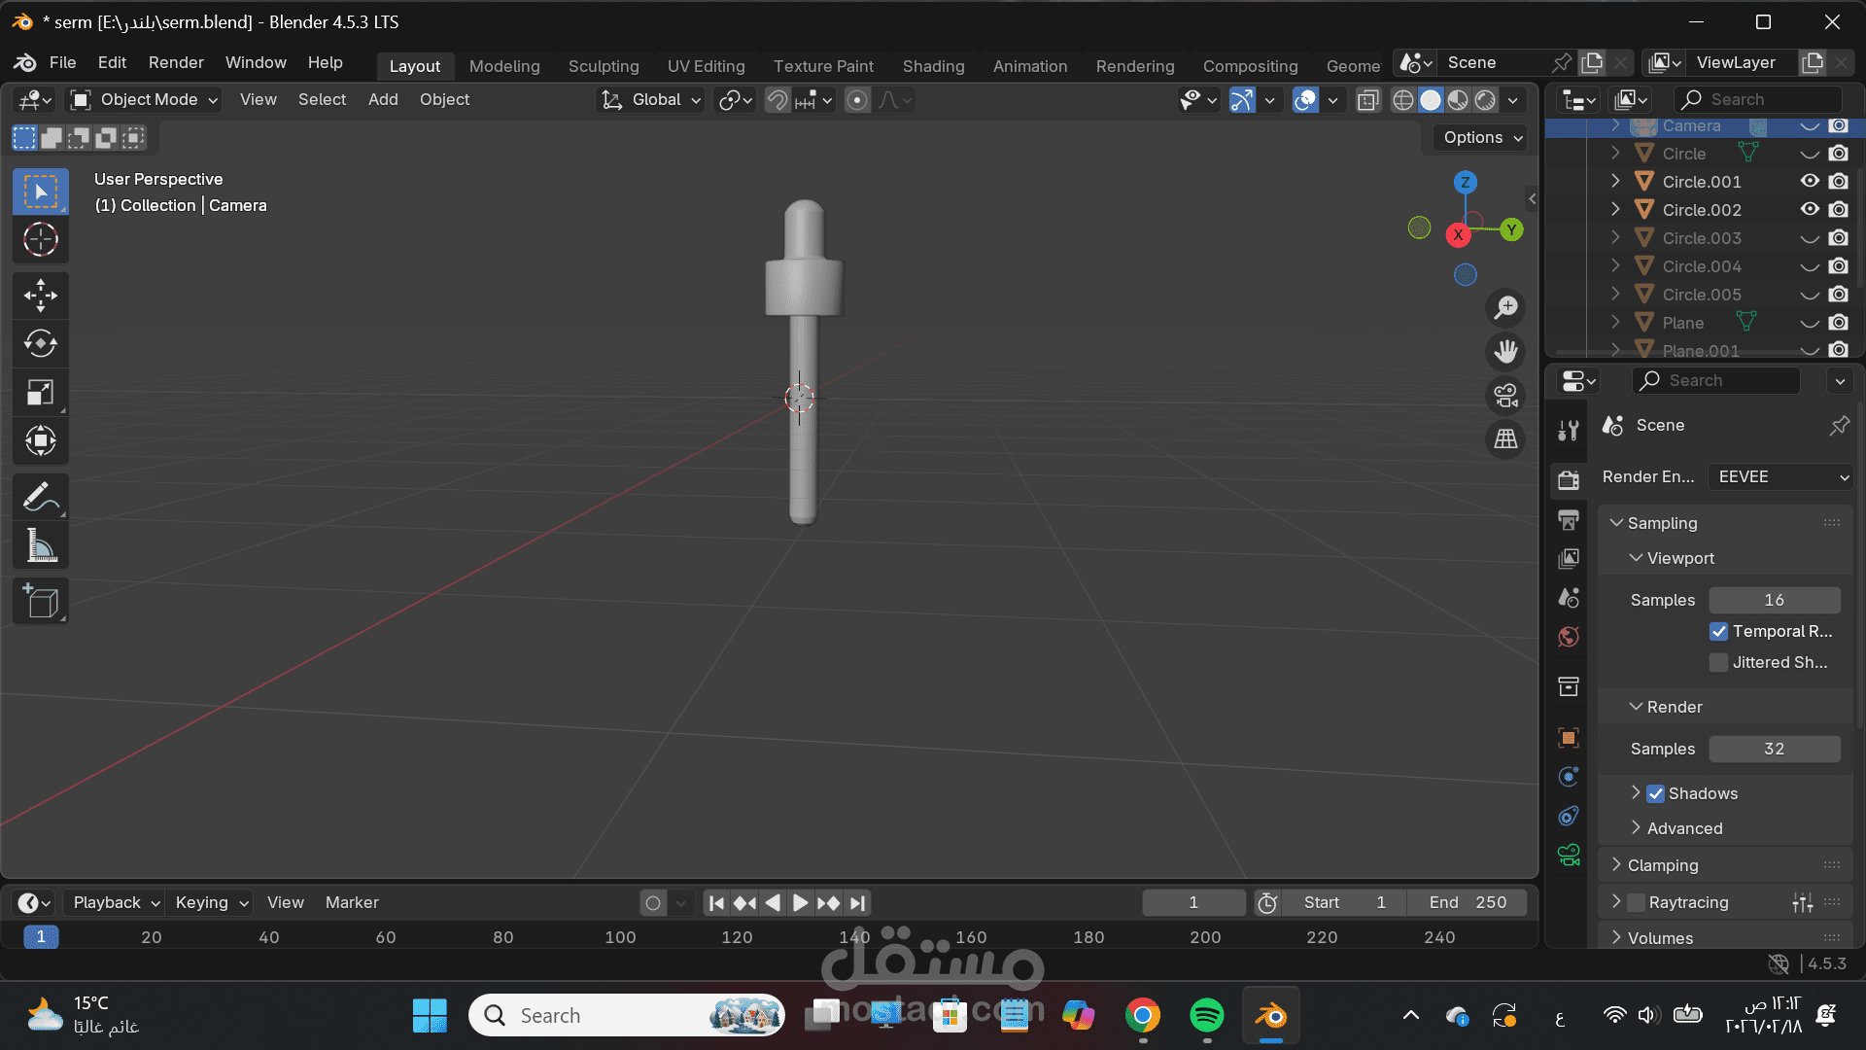Click the Options button in viewport
Image resolution: width=1866 pixels, height=1050 pixels.
click(x=1481, y=138)
